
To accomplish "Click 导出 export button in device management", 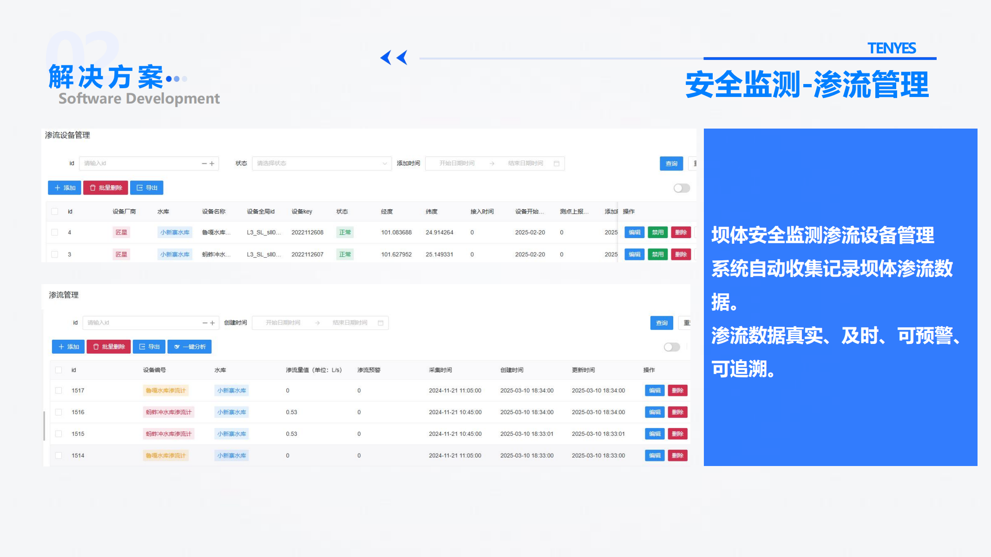I will point(147,188).
